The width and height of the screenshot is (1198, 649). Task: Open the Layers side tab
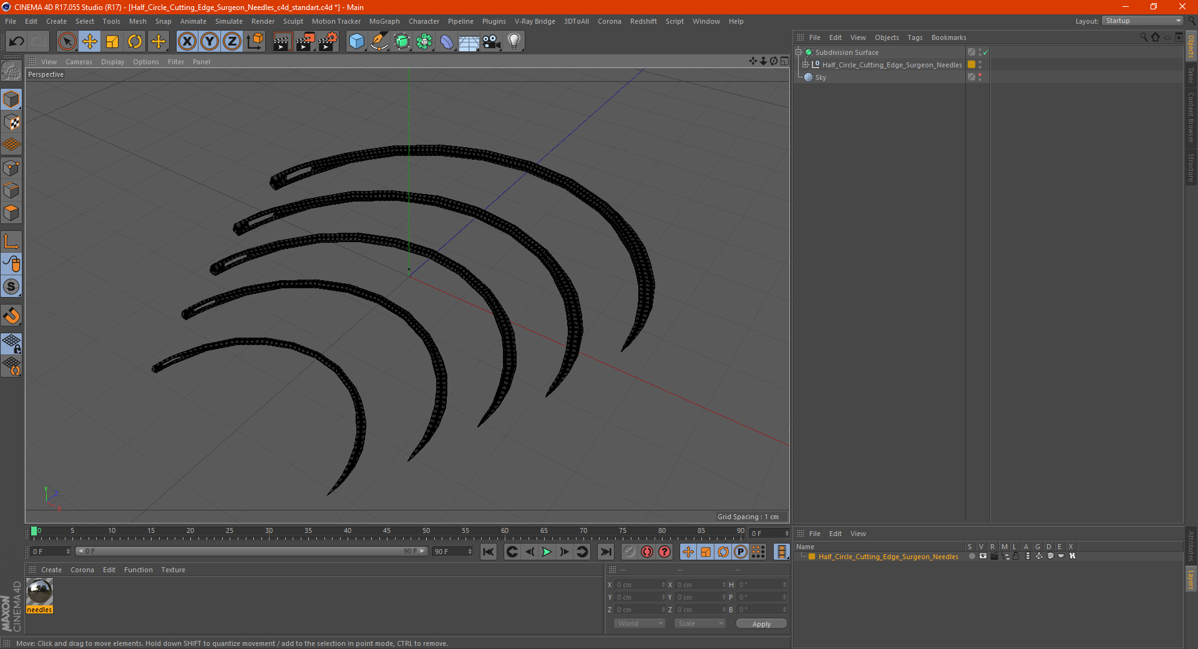(1191, 578)
